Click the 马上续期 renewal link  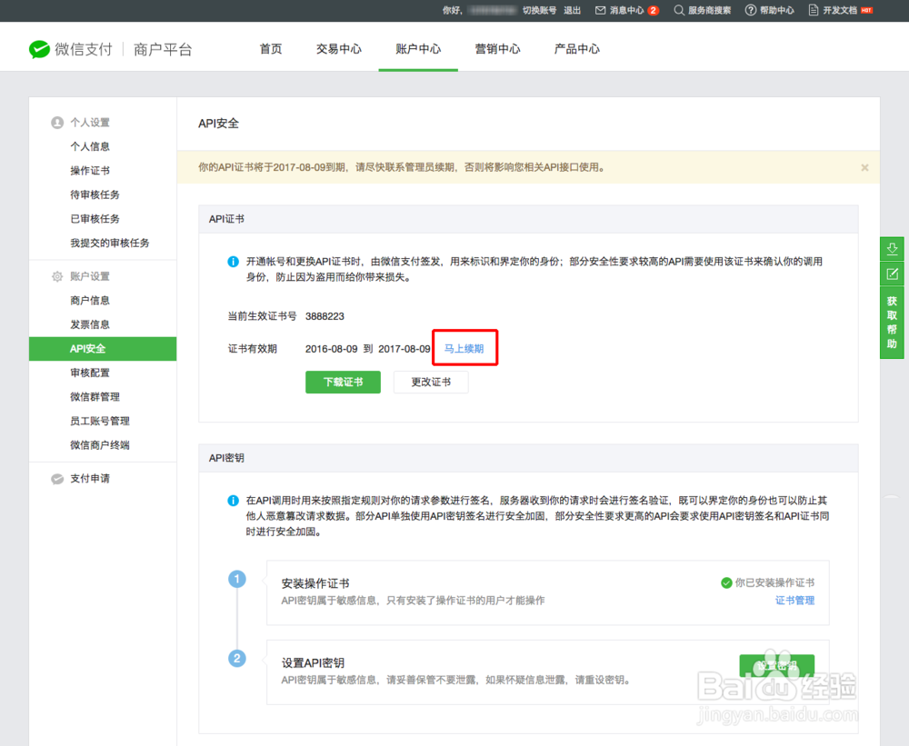click(x=464, y=348)
